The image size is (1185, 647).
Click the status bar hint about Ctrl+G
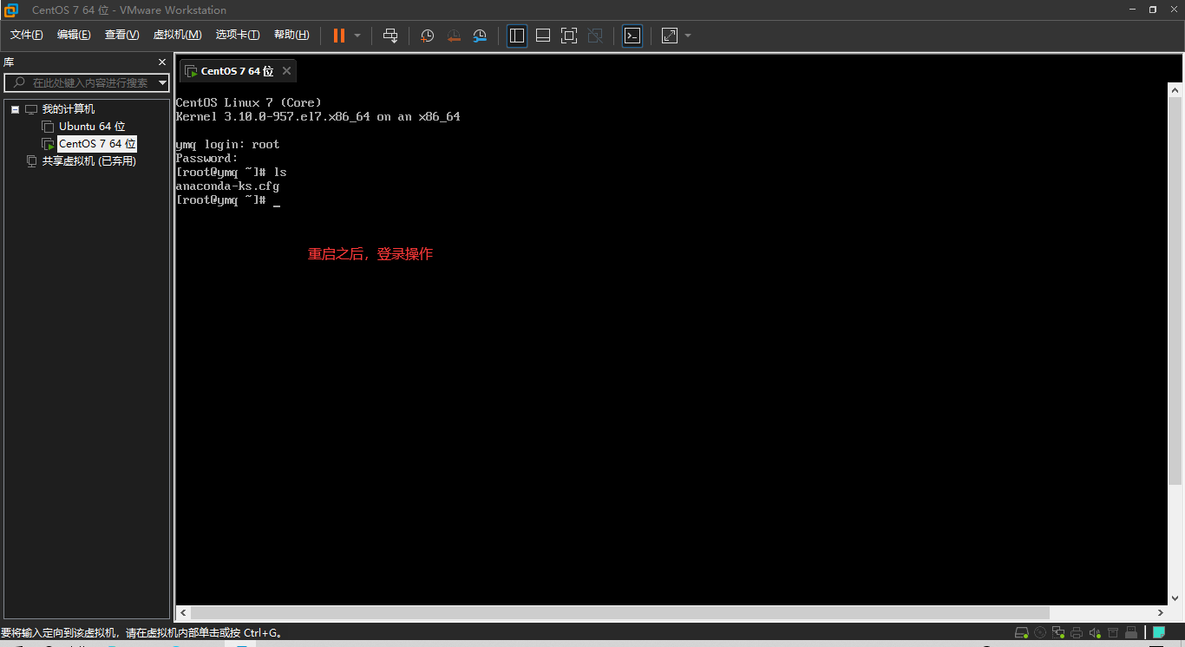[x=142, y=633]
